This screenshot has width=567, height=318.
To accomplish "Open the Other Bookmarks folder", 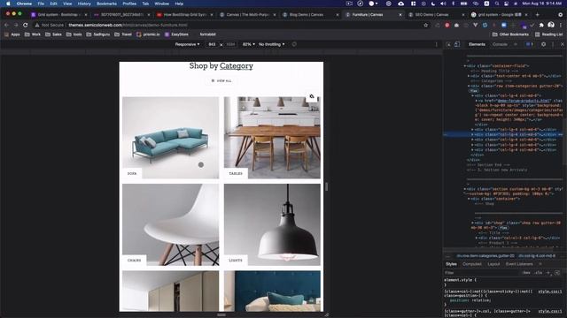I will (x=510, y=34).
